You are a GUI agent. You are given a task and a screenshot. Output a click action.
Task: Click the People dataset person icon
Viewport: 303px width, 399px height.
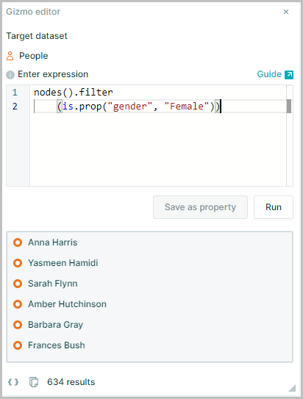(x=10, y=56)
